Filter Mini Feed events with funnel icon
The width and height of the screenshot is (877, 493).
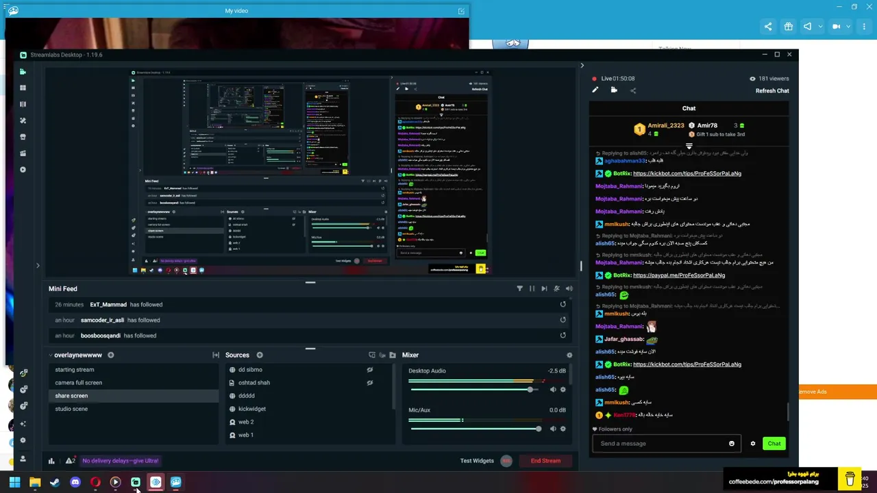519,289
